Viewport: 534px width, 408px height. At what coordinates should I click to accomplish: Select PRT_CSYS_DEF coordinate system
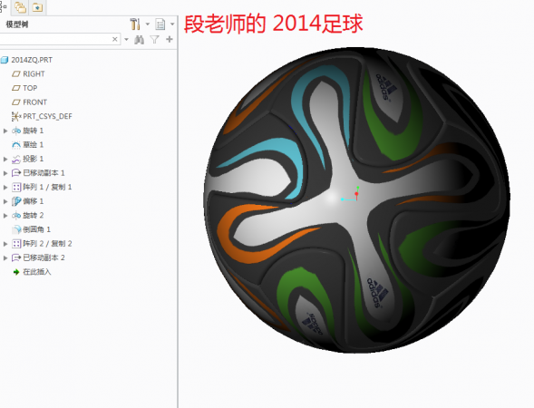[47, 116]
